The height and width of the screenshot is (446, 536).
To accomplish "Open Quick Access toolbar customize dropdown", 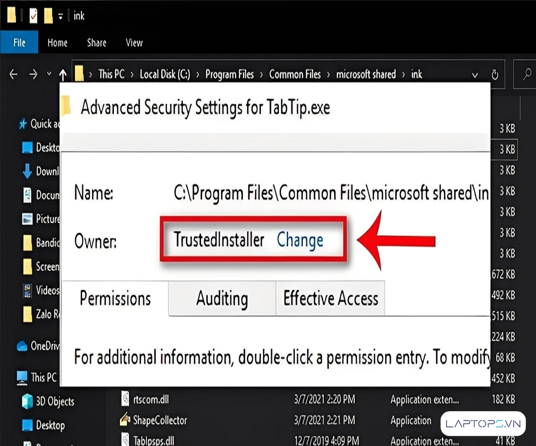I will 60,17.
